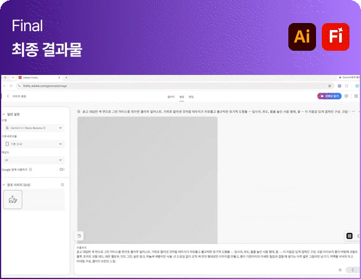Open the 2K resolution dropdown
This screenshot has height=279, width=361.
click(x=34, y=160)
